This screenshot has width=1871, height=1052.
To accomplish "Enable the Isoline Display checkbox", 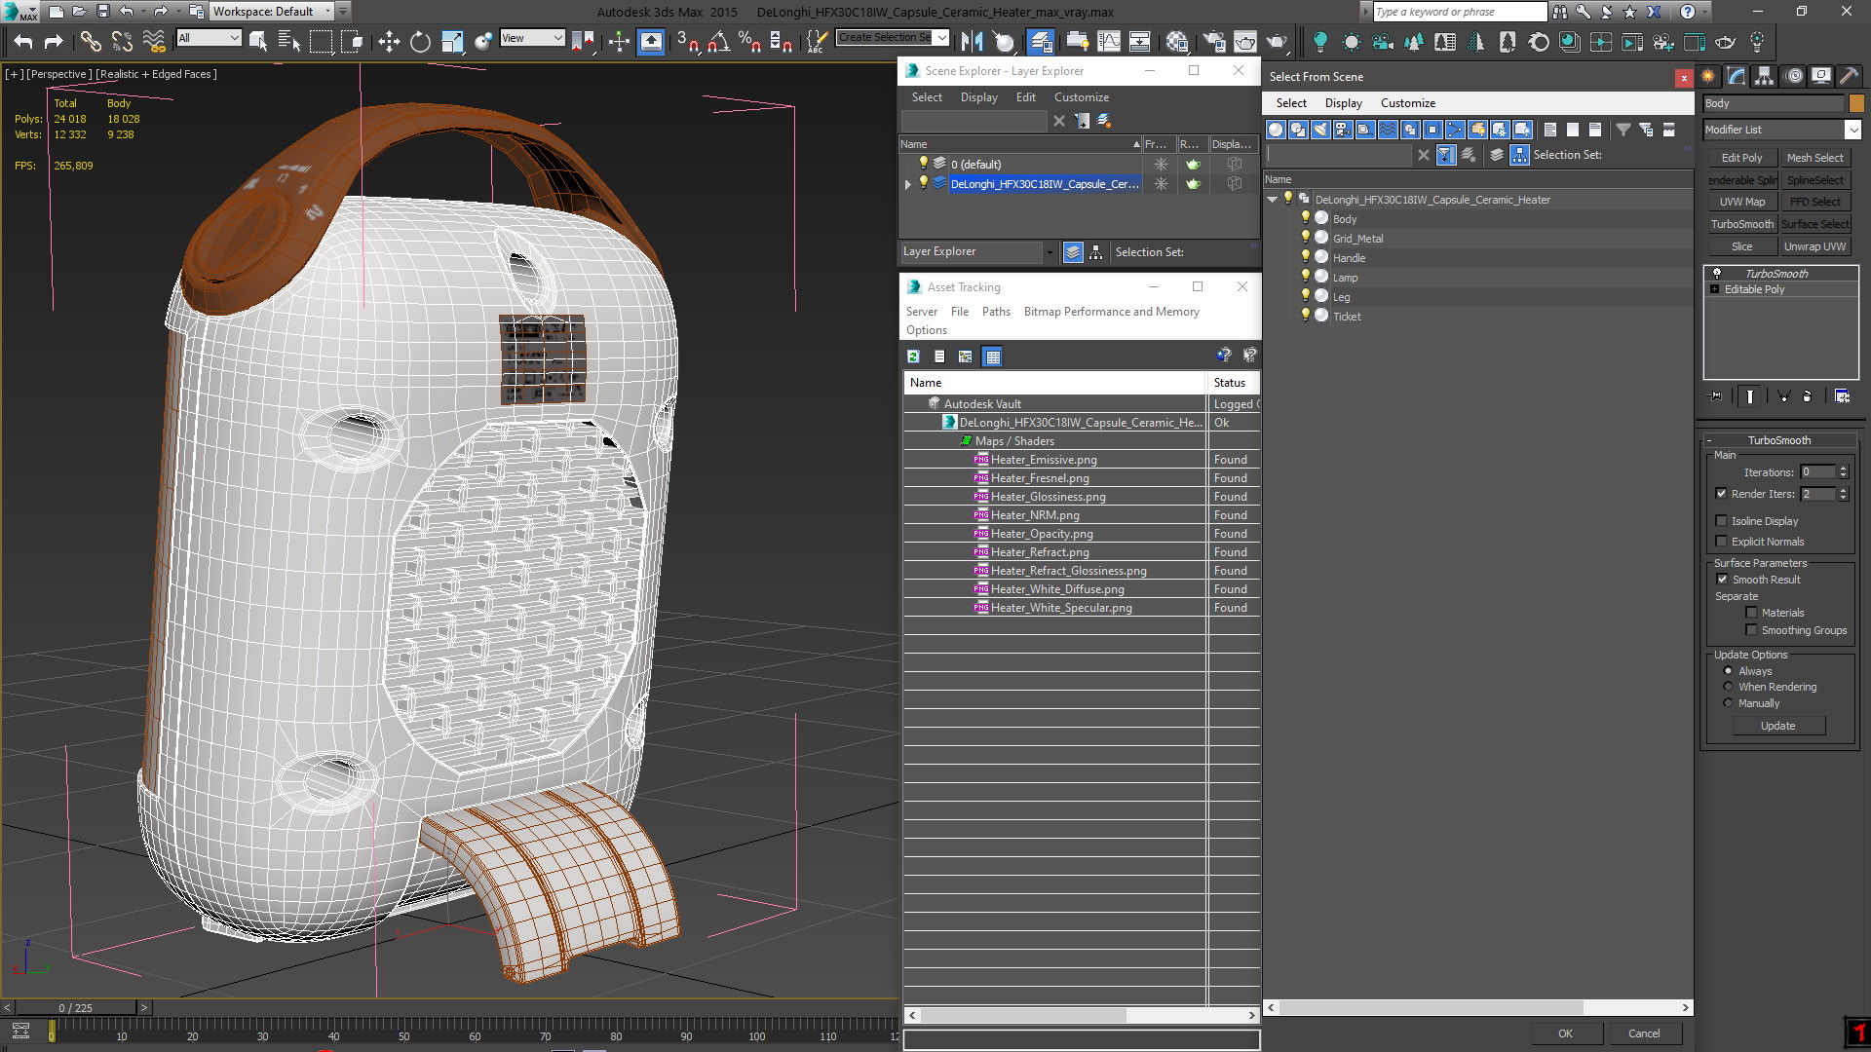I will point(1721,521).
